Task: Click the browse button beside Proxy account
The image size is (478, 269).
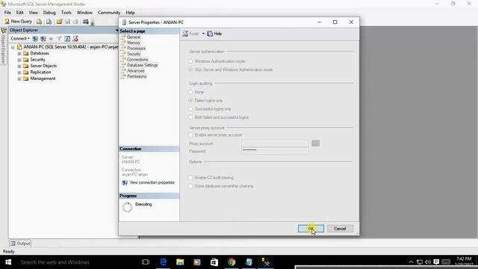Action: pyautogui.click(x=315, y=143)
